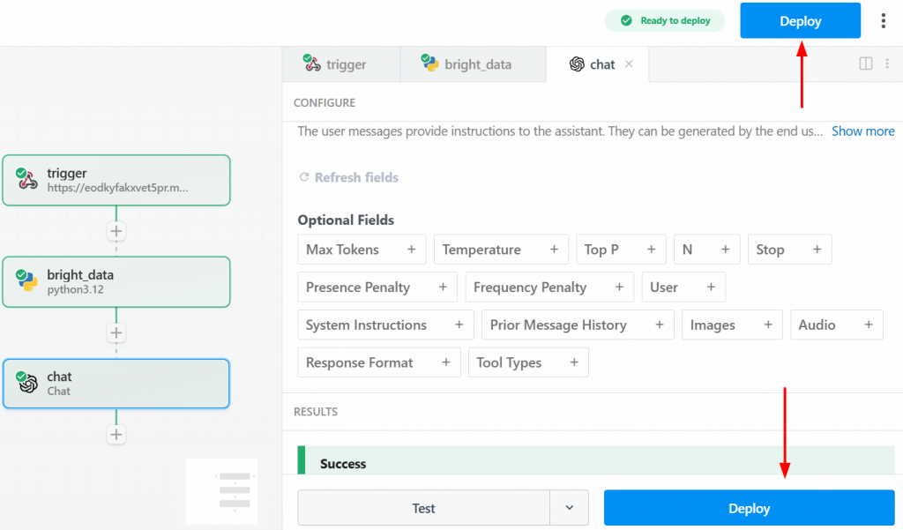The height and width of the screenshot is (530, 903).
Task: Select the chat node on canvas
Action: click(116, 384)
